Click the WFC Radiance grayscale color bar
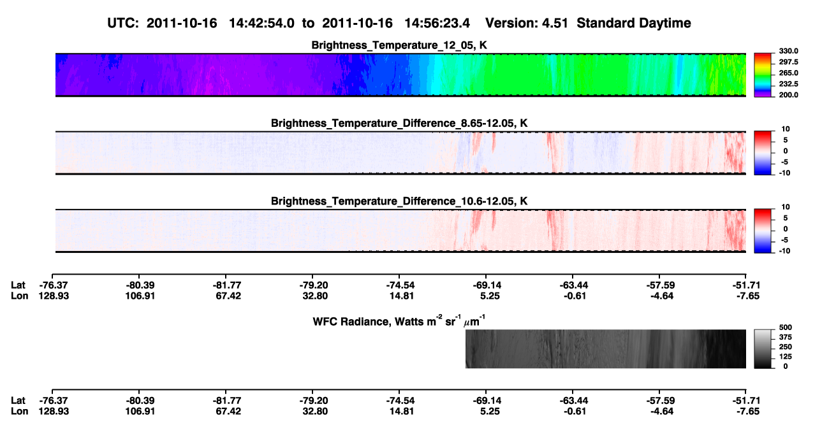This screenshot has height=425, width=829. (x=762, y=349)
